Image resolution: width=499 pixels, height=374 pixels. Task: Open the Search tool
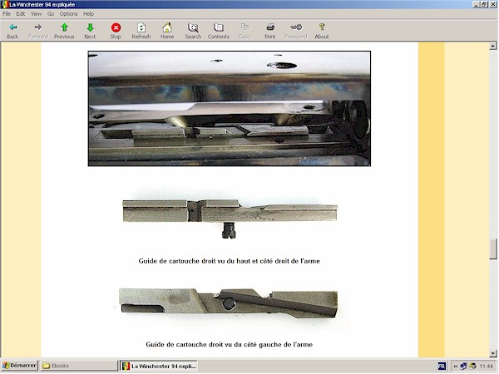click(x=193, y=27)
